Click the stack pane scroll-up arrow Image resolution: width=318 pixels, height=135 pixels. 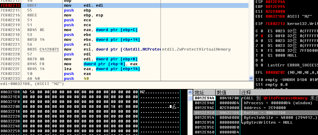(x=190, y=92)
